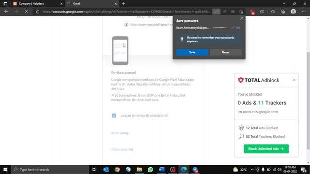Open File Explorer from taskbar
The height and width of the screenshot is (174, 310).
coord(139,170)
